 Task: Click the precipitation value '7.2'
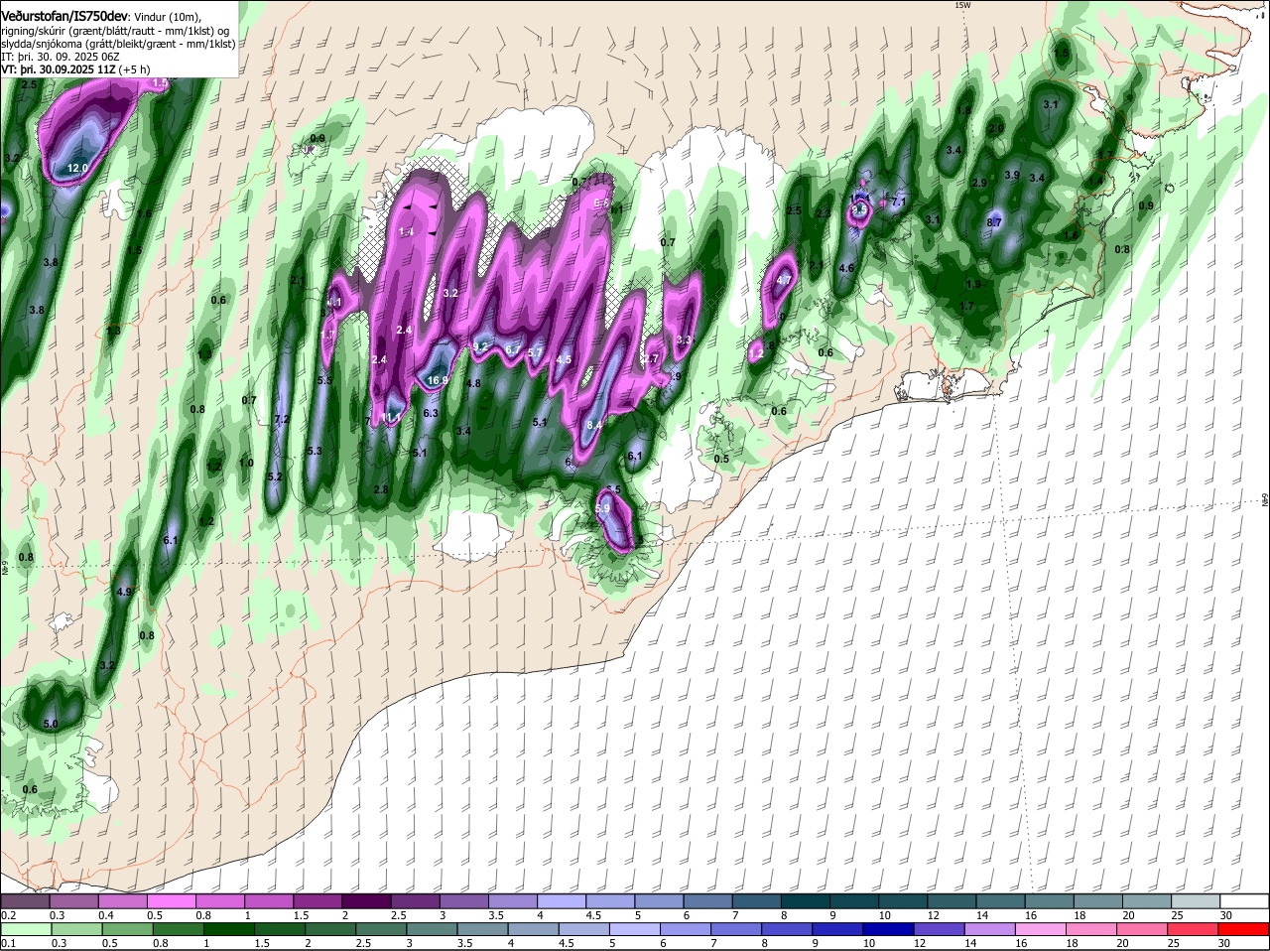[281, 420]
